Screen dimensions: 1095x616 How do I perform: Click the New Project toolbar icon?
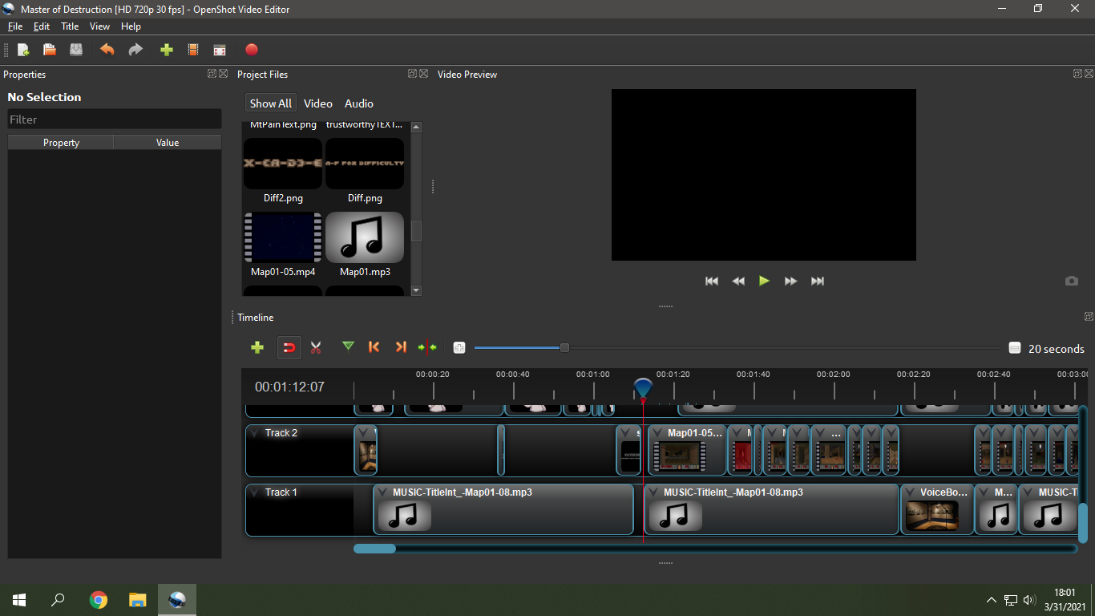click(x=23, y=50)
